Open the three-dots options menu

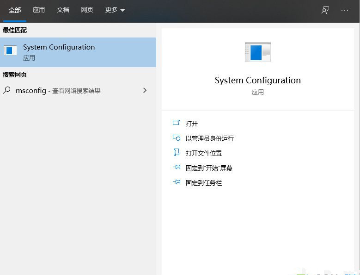click(x=345, y=10)
